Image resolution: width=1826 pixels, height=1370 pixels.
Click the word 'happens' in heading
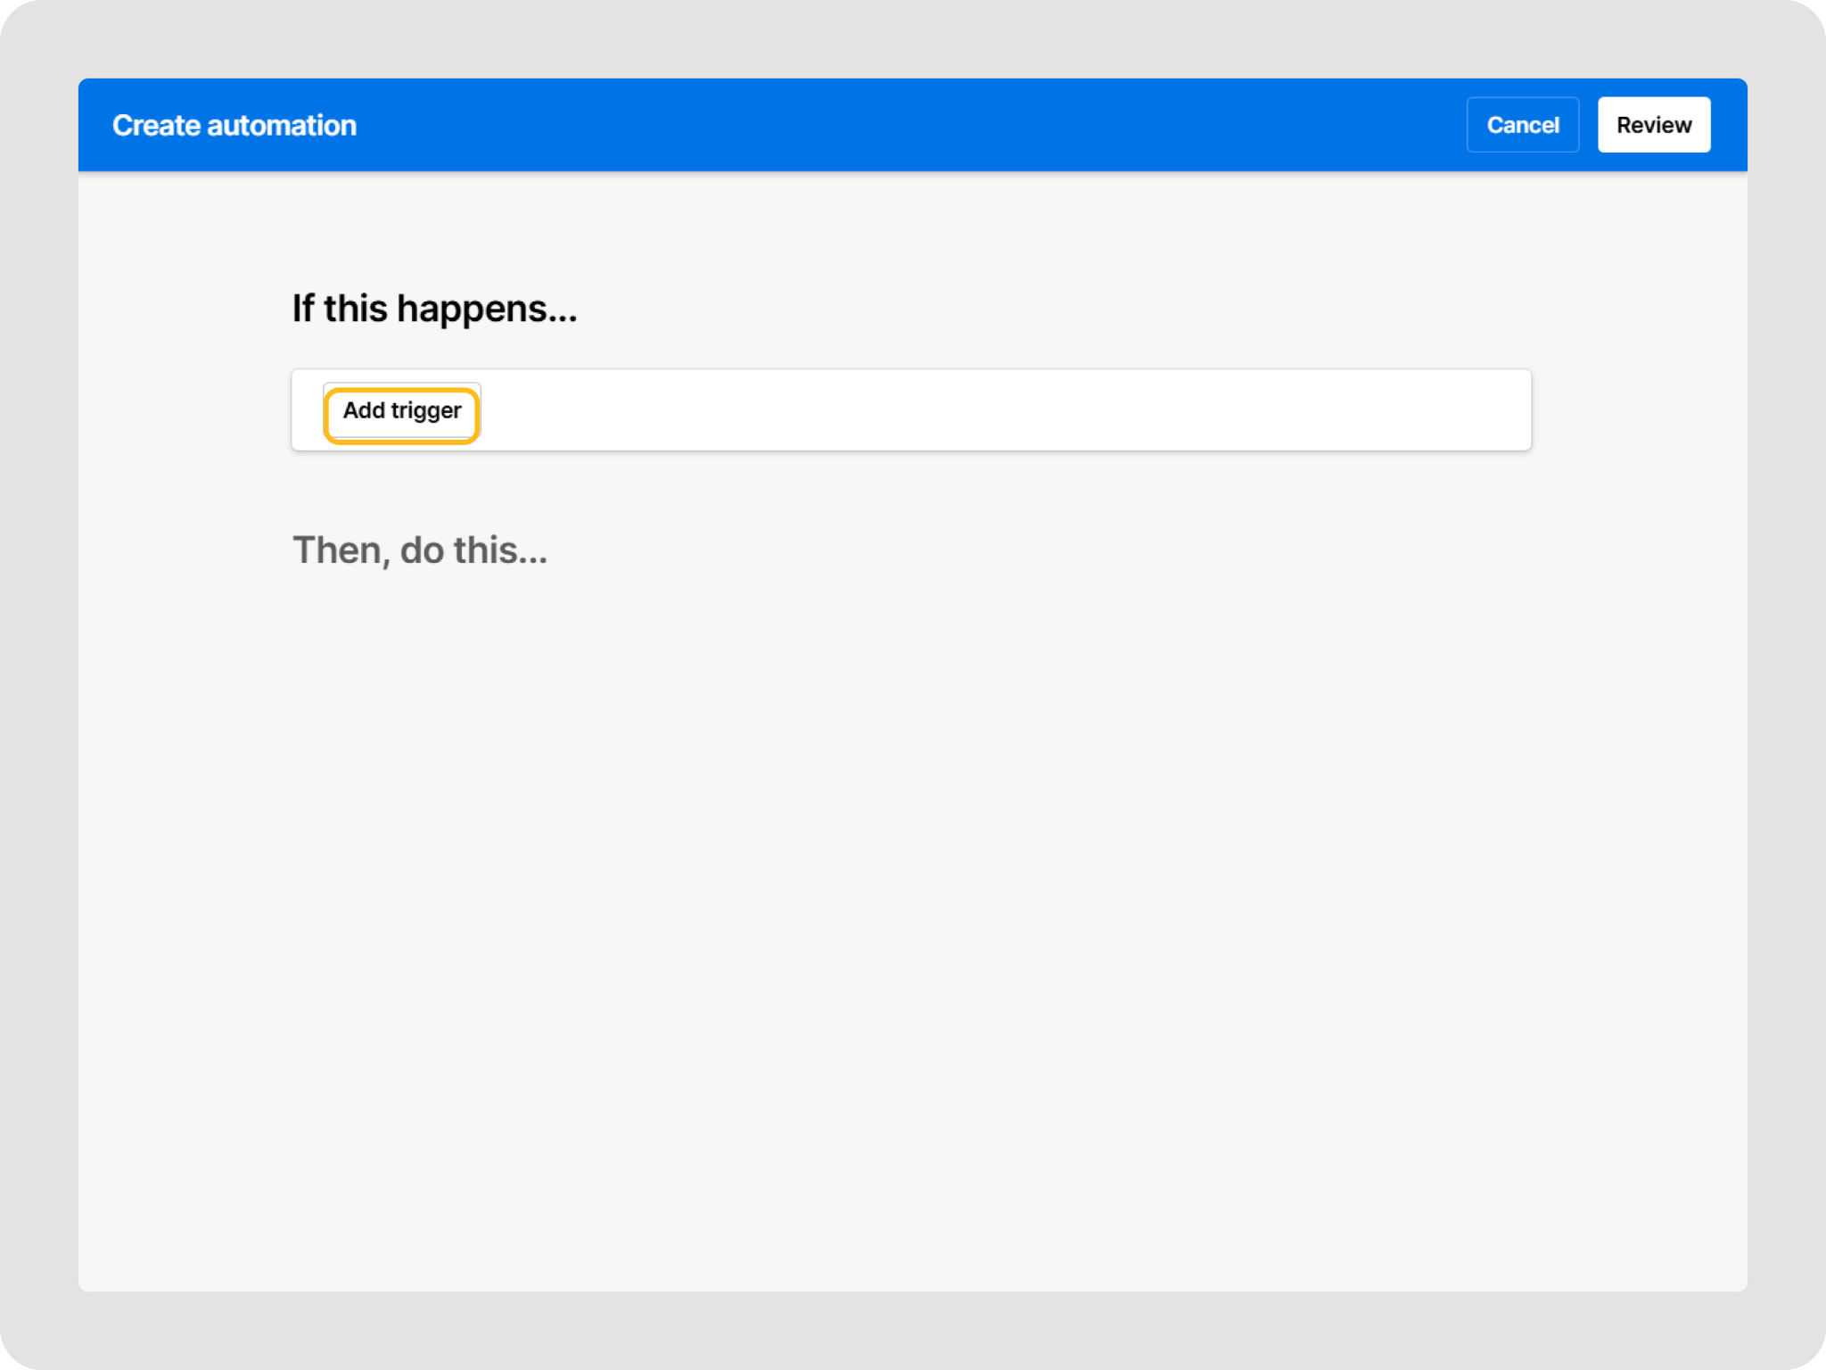click(x=473, y=309)
